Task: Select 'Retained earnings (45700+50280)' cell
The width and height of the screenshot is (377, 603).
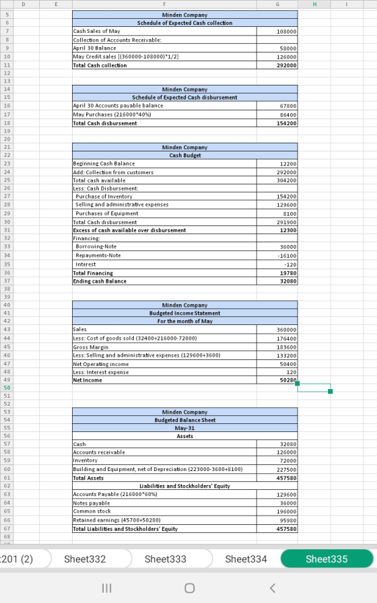Action: (x=164, y=520)
